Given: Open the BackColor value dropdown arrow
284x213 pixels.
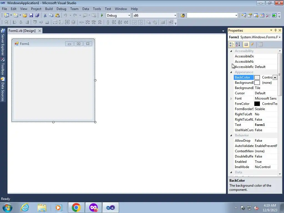Looking at the screenshot, I should tap(275, 78).
